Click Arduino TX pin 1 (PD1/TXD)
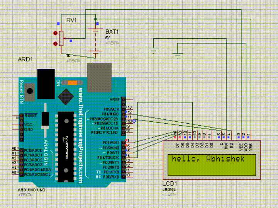This screenshot has width=278, height=208. 124,172
